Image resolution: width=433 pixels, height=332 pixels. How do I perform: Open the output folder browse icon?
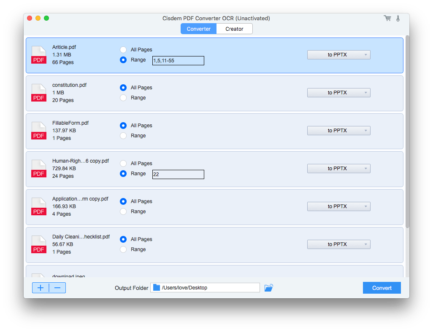tap(269, 288)
